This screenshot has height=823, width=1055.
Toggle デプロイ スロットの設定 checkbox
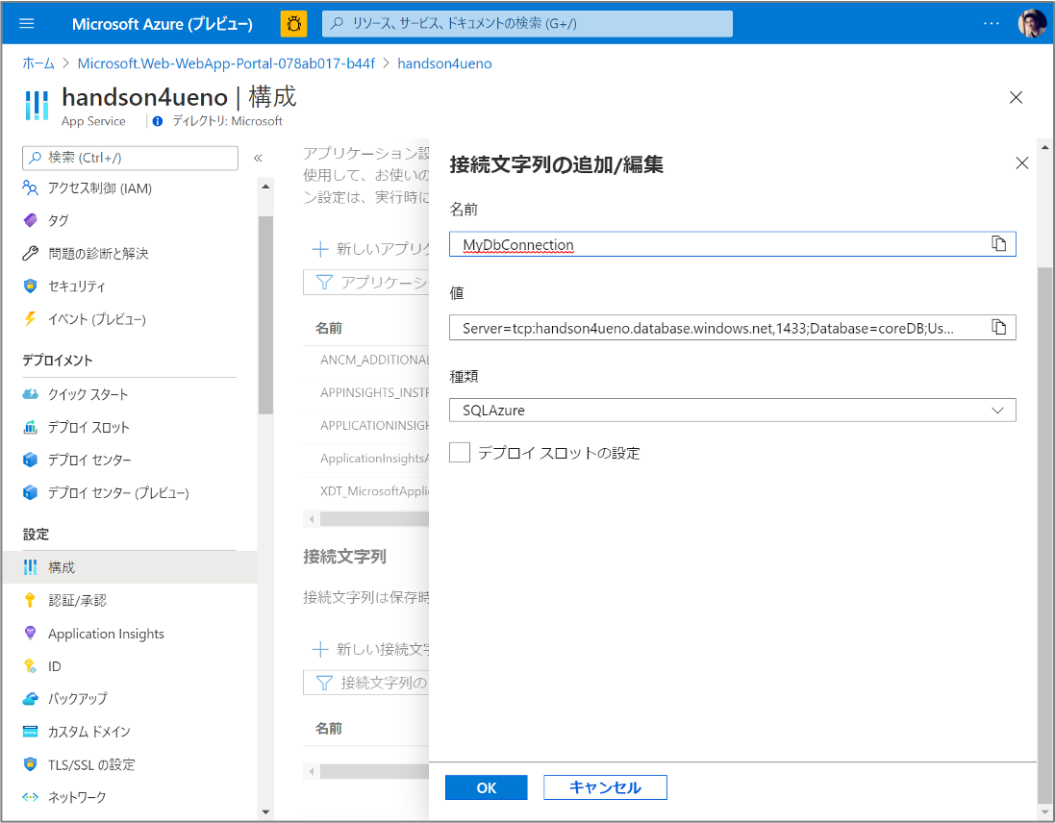[460, 452]
